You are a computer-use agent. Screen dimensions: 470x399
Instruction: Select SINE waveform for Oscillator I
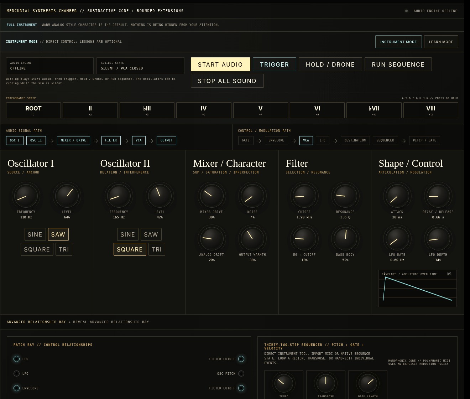(x=35, y=234)
